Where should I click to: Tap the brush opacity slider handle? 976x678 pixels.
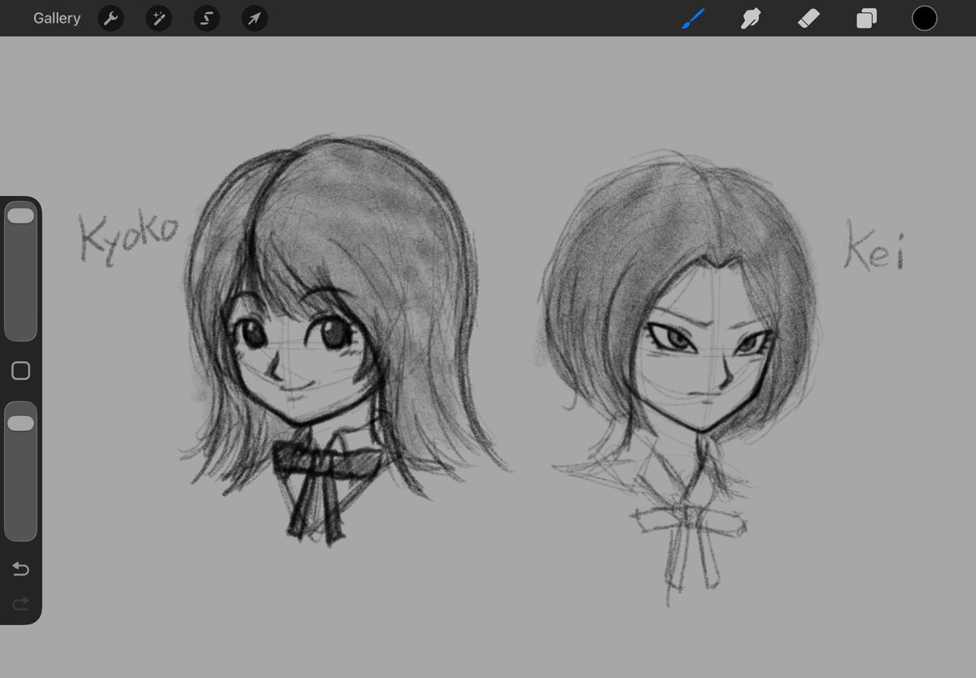[20, 424]
